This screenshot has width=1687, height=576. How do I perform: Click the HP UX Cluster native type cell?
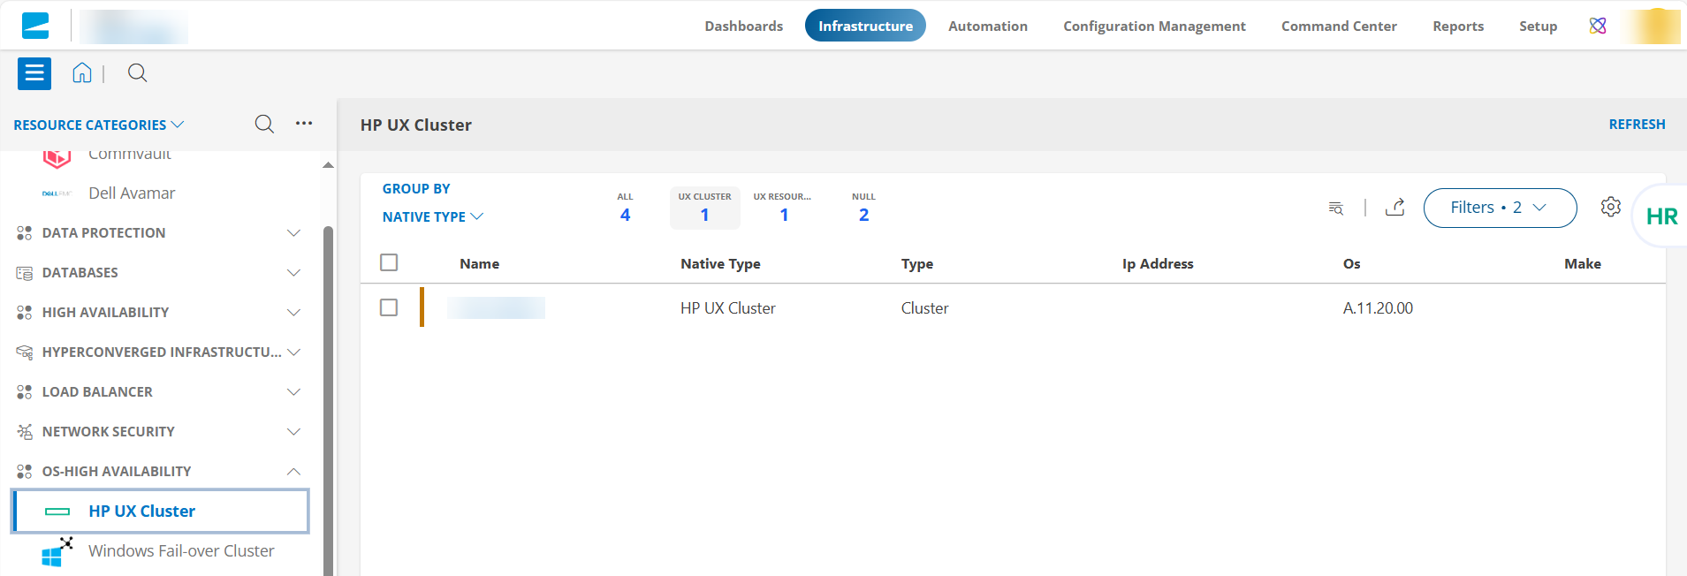point(727,308)
